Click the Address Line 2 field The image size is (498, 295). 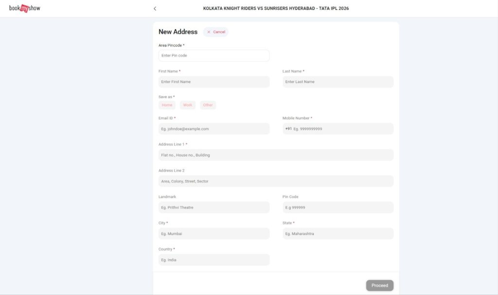276,181
